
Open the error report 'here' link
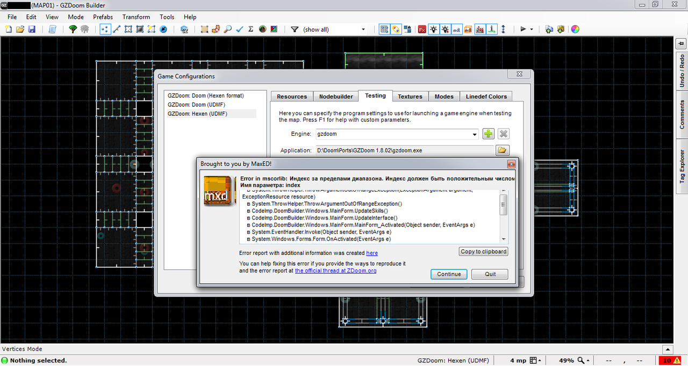pyautogui.click(x=372, y=253)
